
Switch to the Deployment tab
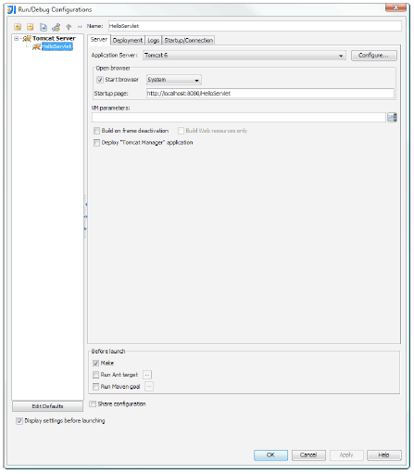[128, 41]
